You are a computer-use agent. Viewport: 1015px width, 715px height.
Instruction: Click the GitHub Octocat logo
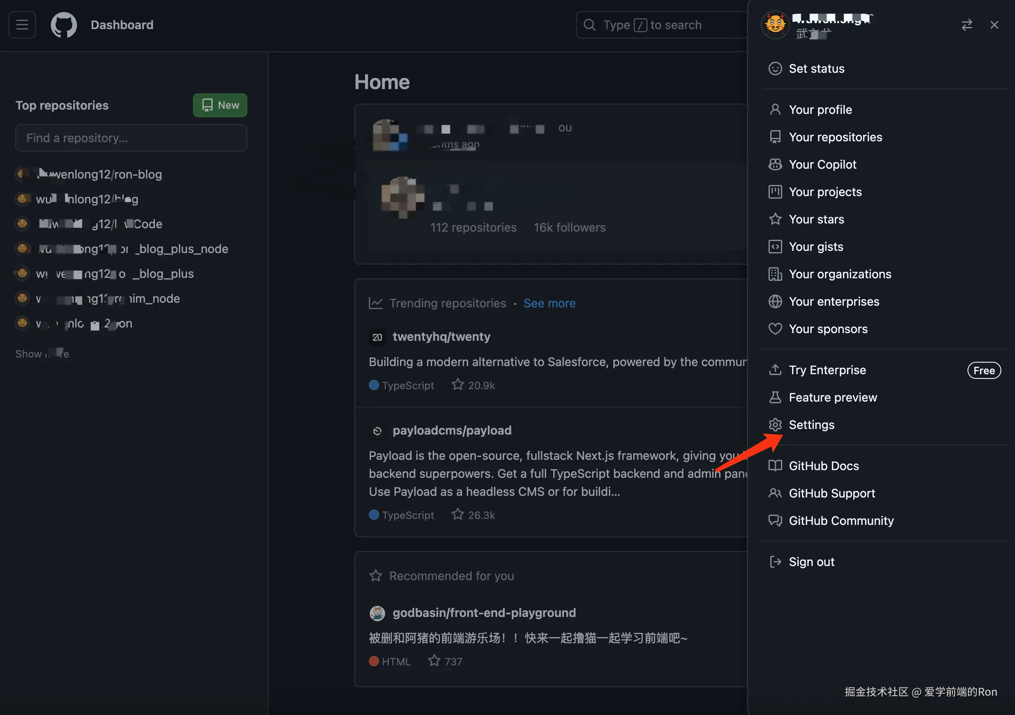(64, 25)
